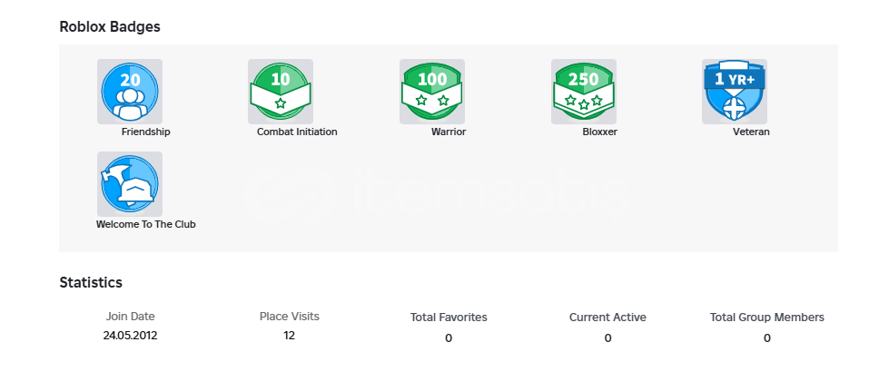889x391 pixels.
Task: Open the Combat Initiation badge icon
Action: [x=281, y=92]
